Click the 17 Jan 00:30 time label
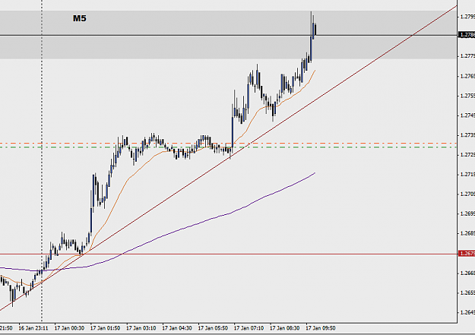This screenshot has height=335, width=475. tap(69, 328)
